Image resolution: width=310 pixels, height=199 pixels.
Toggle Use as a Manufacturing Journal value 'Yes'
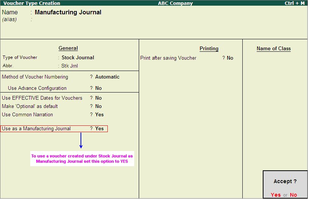[99, 128]
